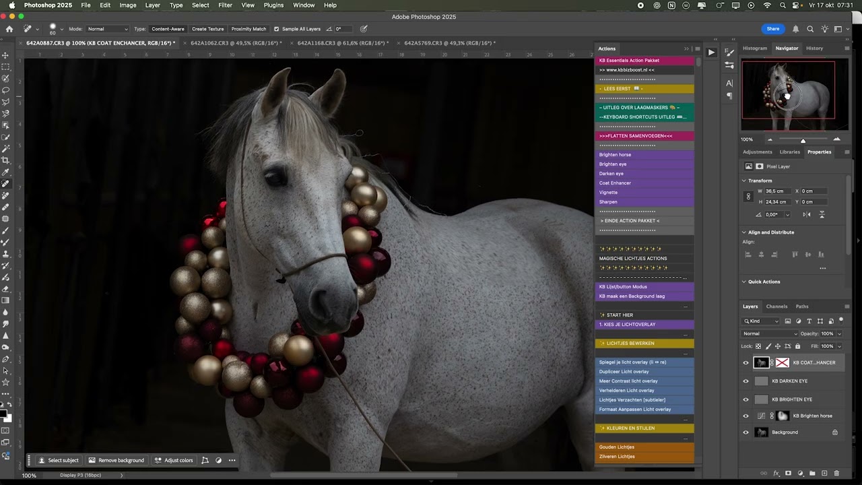Run the Coat Enhancer action

tap(645, 183)
